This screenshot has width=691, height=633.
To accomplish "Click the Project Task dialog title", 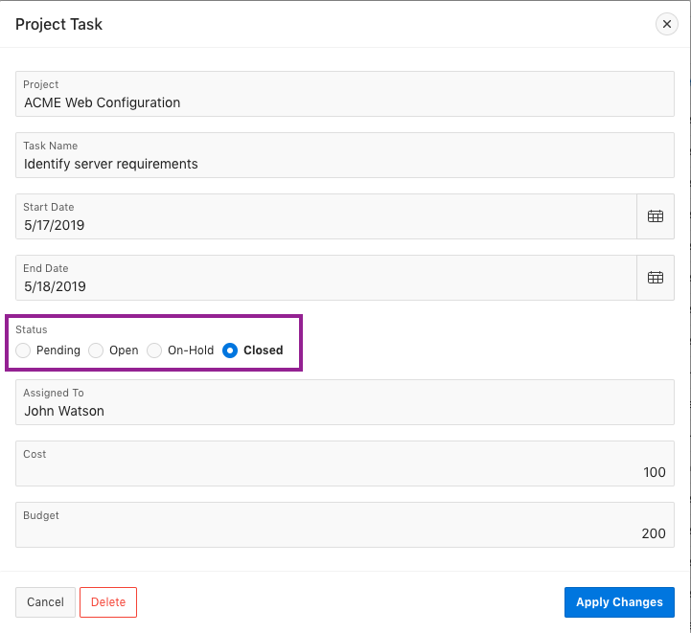I will (x=59, y=24).
